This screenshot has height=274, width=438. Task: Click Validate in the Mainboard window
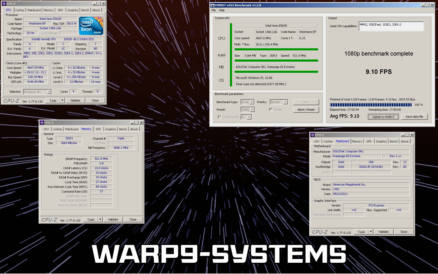(x=384, y=232)
